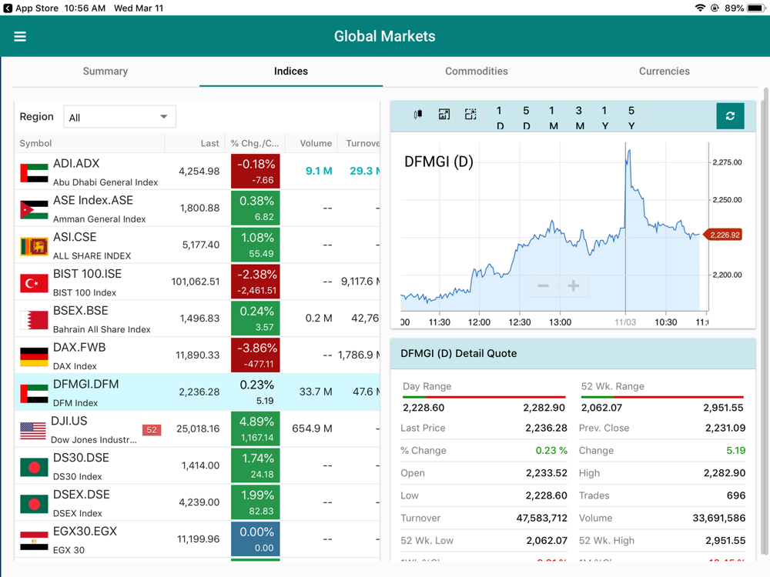Click the -3.86% change cell for DAX.FWB

coord(256,355)
